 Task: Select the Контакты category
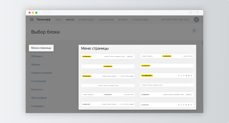click(37, 89)
